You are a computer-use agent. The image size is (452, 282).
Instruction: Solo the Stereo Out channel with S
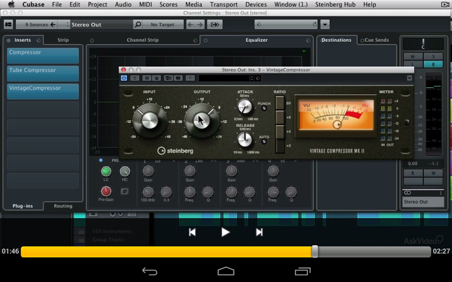(x=433, y=56)
